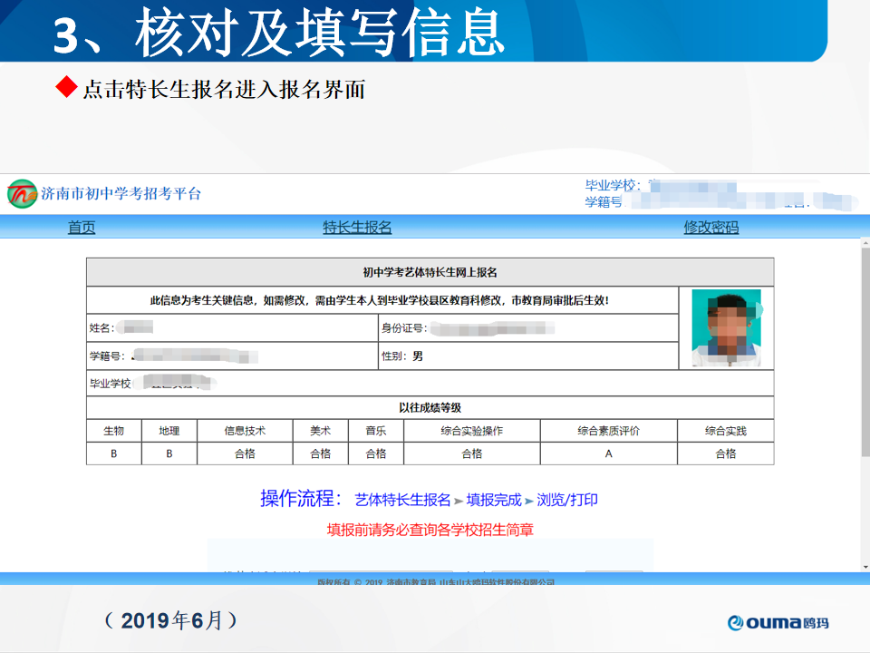Screen dimensions: 870x653
Task: Click the 合格 result under 综合实验操作
Action: (471, 453)
